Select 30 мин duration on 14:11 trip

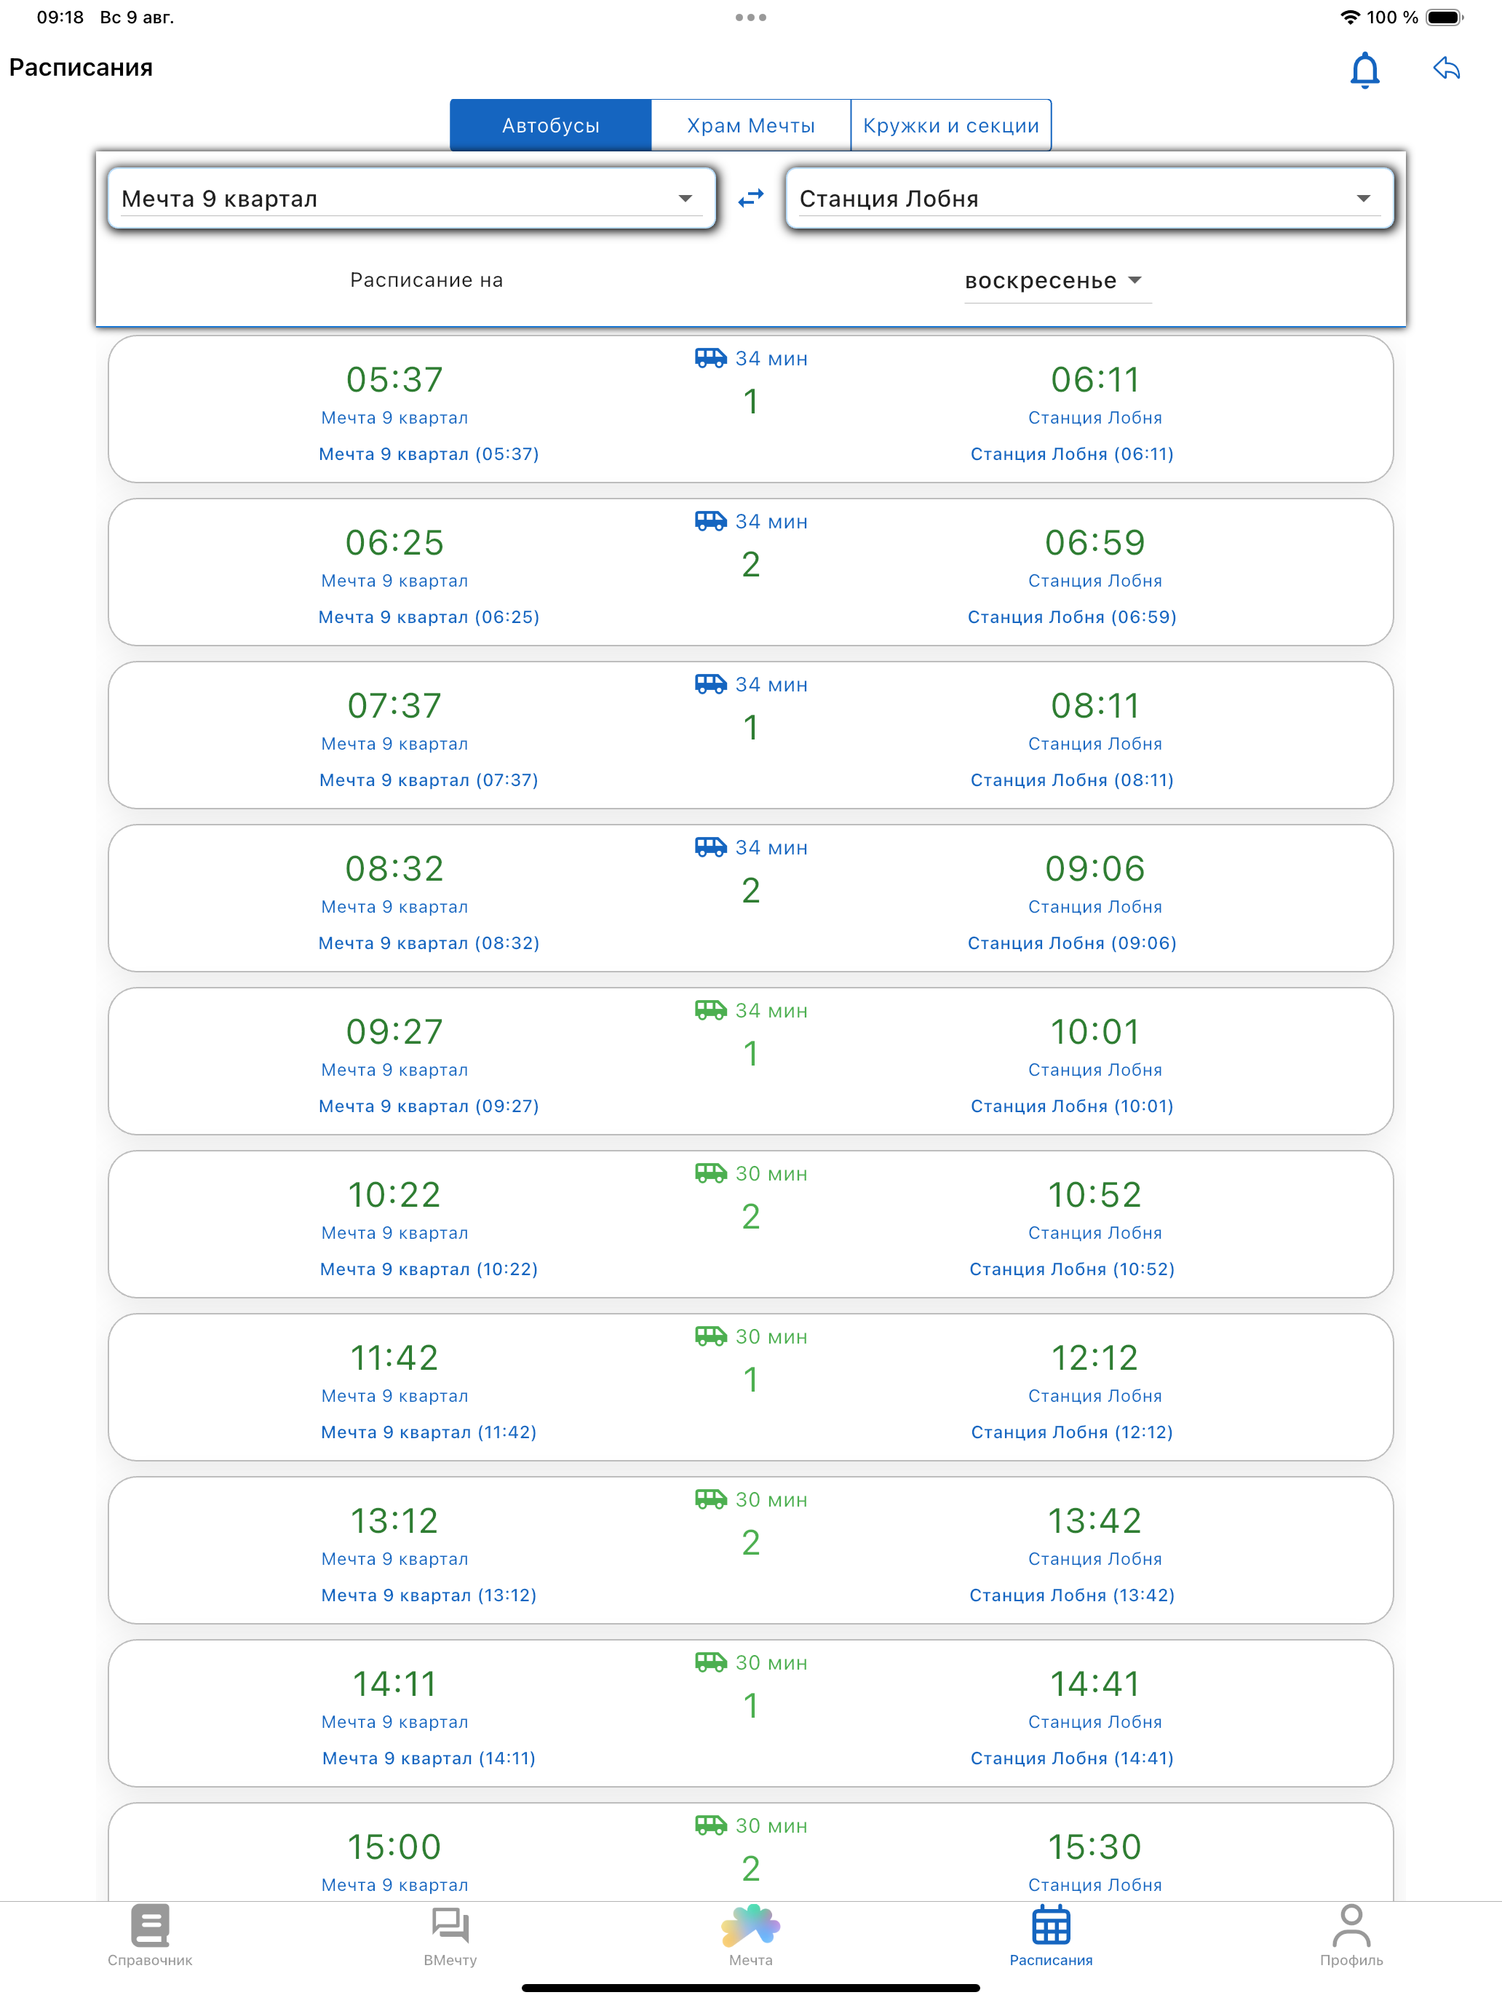(771, 1662)
